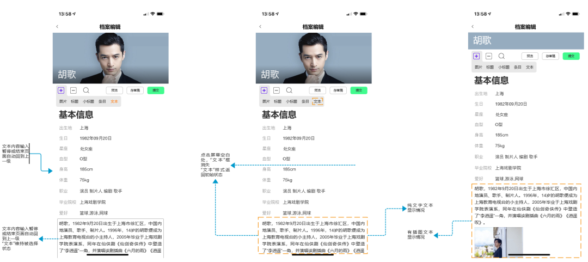This screenshot has width=588, height=262.
Task: Click the 基本信息 heading in the middle mockup
Action: (x=279, y=115)
